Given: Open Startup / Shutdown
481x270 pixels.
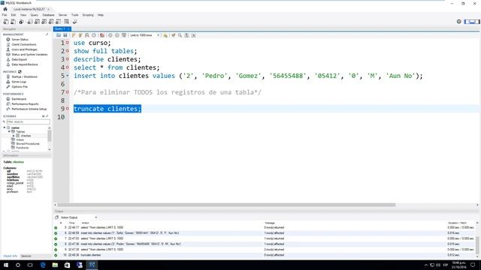Looking at the screenshot, I should pos(25,76).
